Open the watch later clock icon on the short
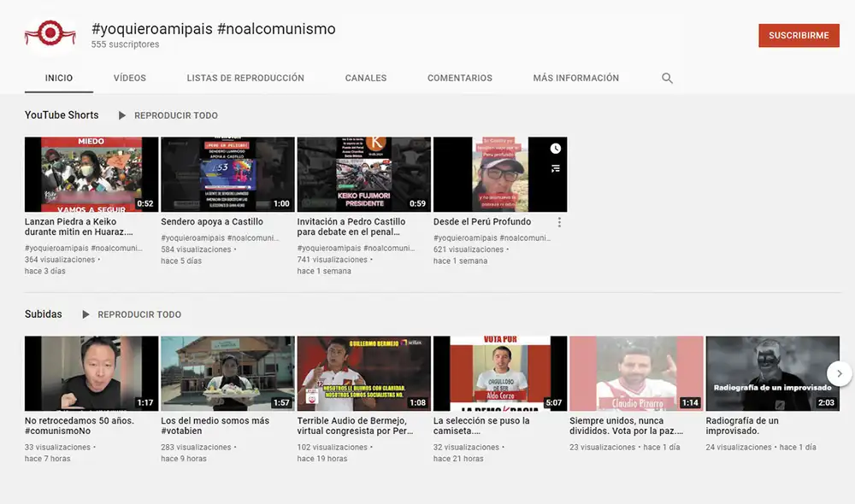855x504 pixels. pyautogui.click(x=554, y=148)
